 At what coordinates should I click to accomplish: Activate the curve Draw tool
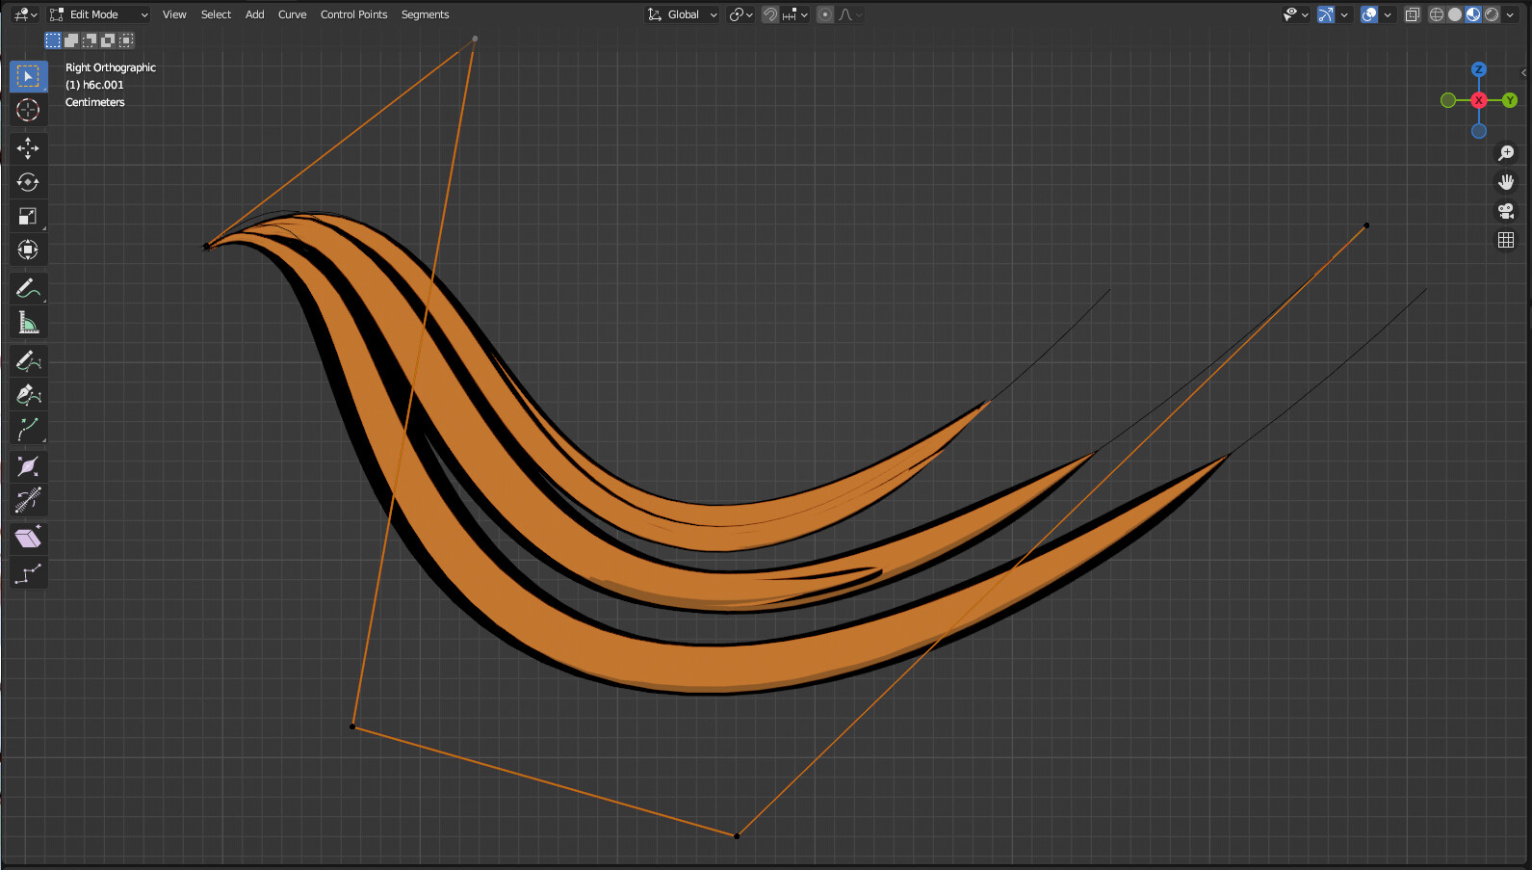28,360
